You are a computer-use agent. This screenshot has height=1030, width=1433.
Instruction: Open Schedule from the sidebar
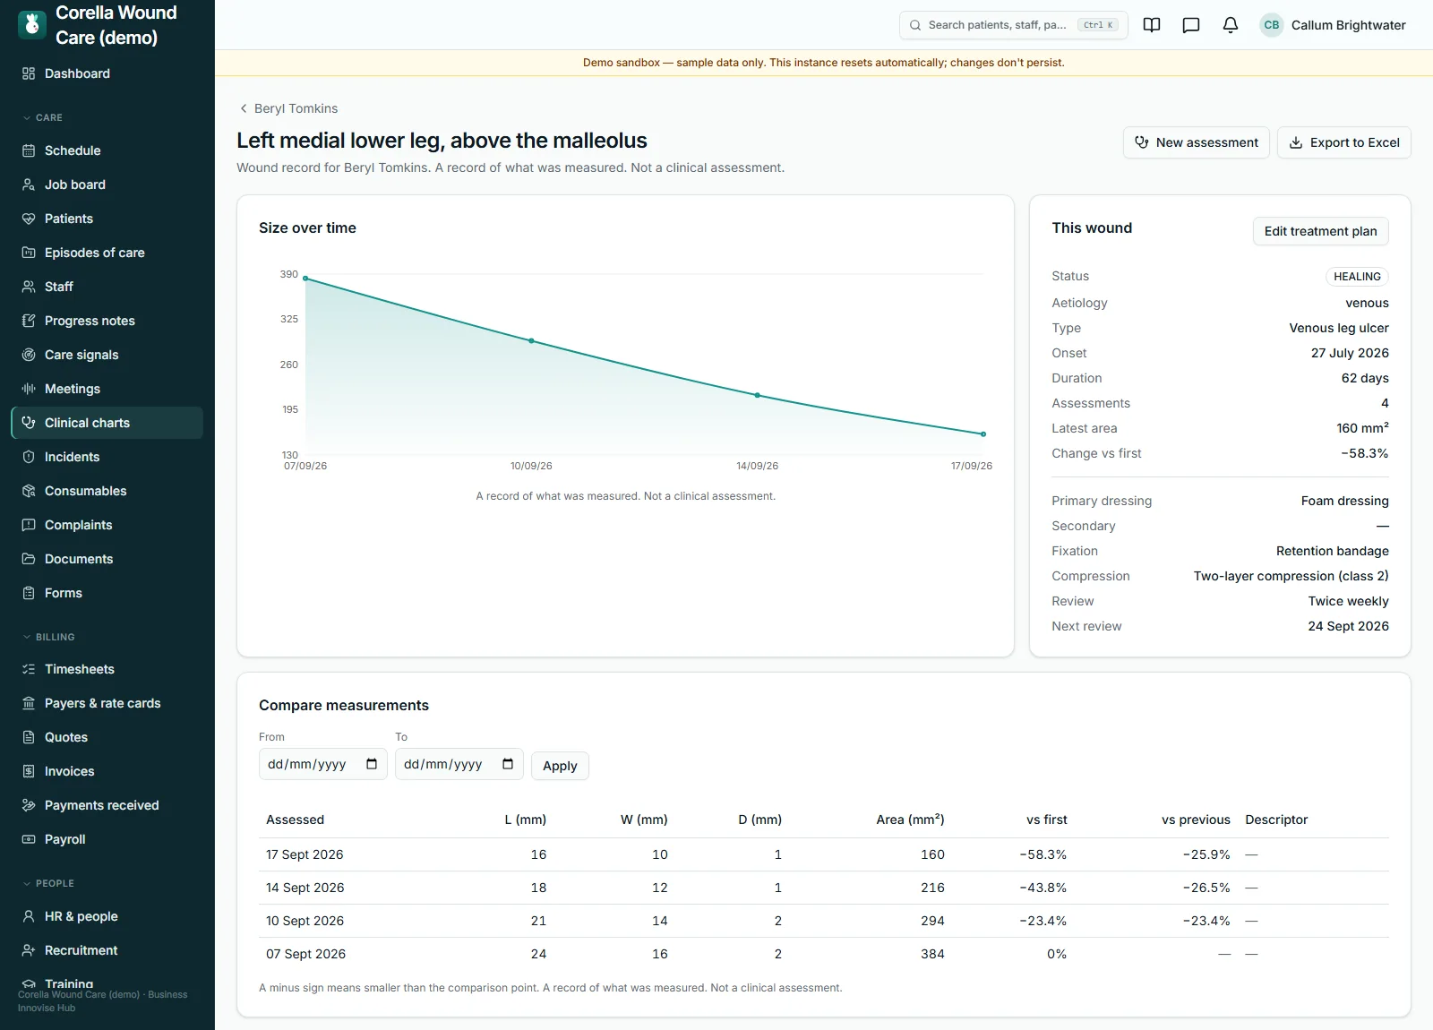point(107,150)
